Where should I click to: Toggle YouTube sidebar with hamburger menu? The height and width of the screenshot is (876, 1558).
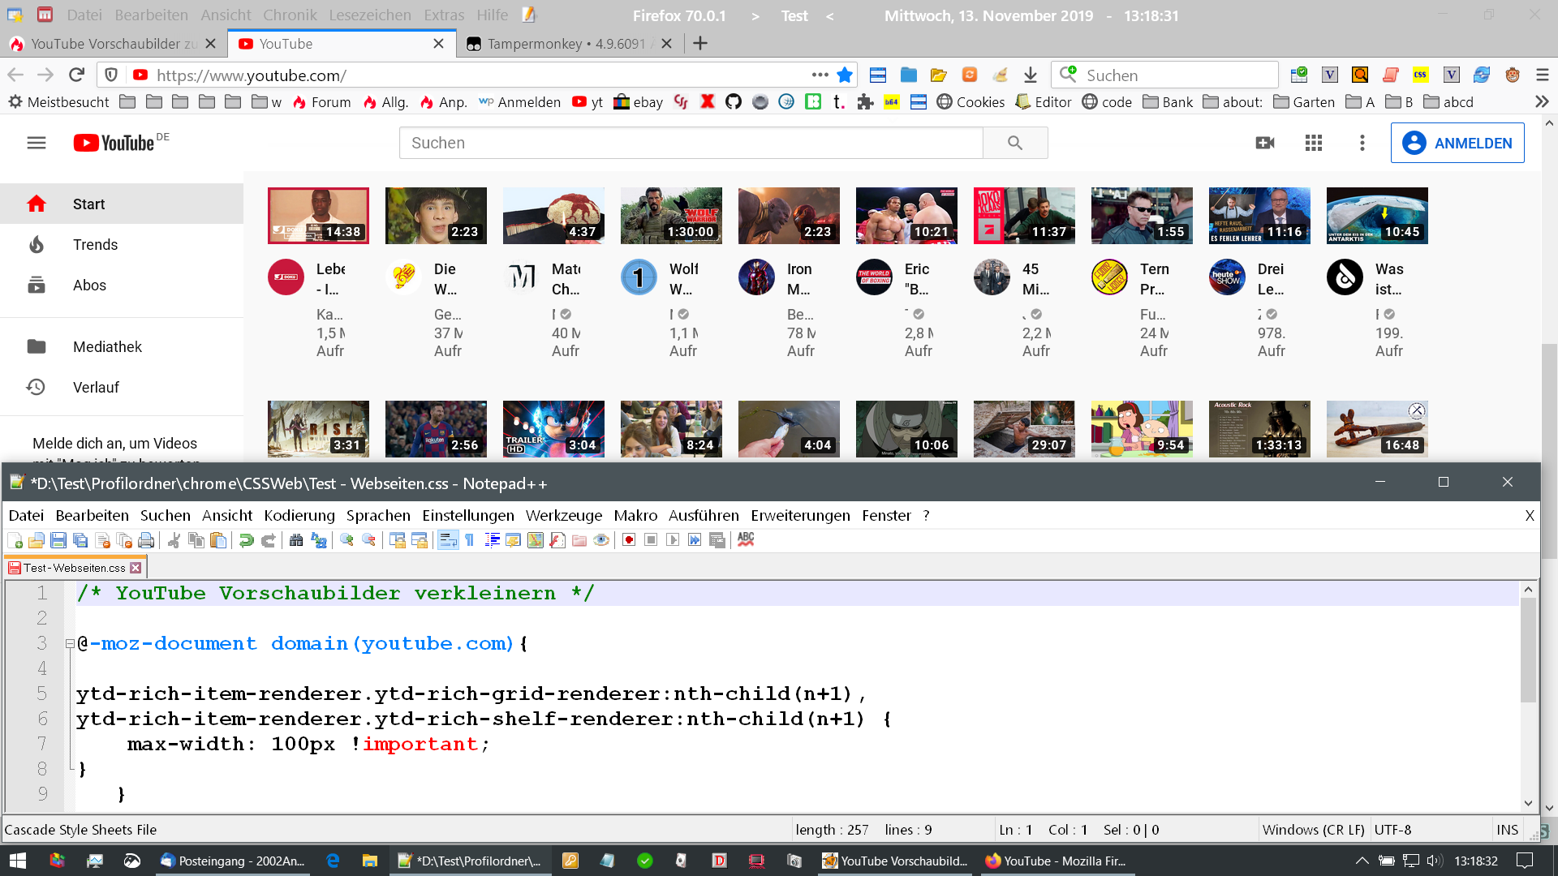click(37, 143)
